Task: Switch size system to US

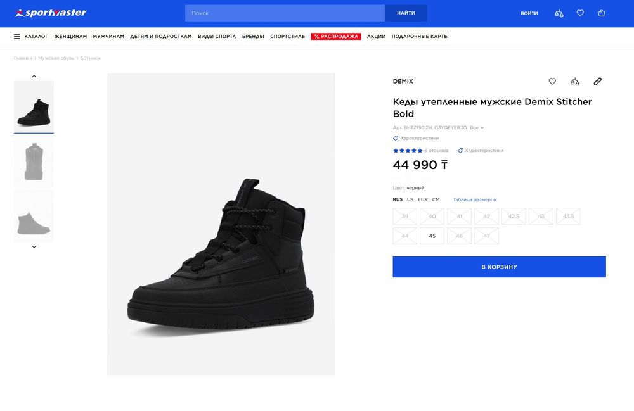Action: coord(410,200)
